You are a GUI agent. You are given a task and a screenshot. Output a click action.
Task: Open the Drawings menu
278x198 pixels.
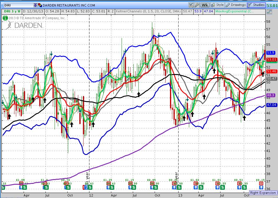[236, 5]
